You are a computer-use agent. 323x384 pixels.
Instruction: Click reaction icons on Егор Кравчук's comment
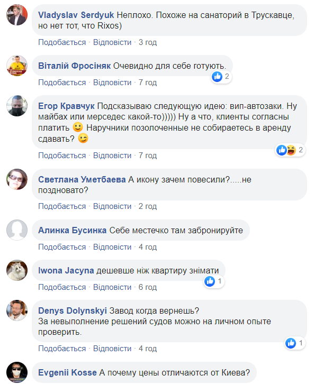point(286,150)
